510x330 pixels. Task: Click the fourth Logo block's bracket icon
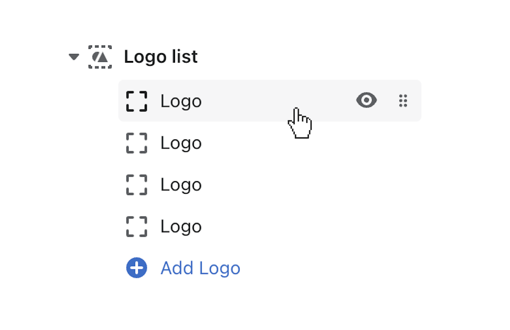(137, 226)
